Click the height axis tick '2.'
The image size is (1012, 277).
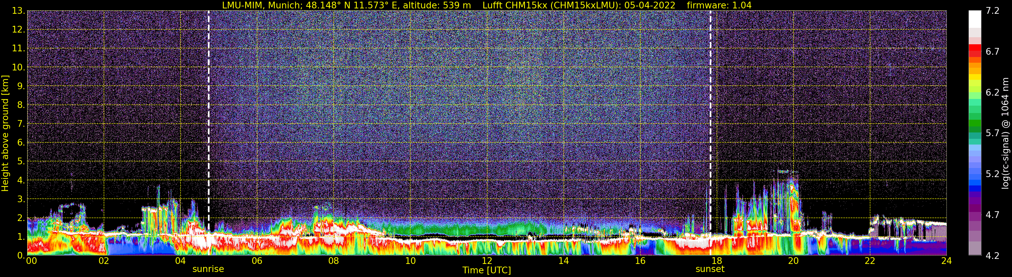pos(21,218)
